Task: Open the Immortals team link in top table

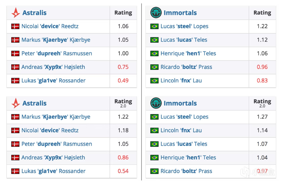Action: pyautogui.click(x=180, y=13)
